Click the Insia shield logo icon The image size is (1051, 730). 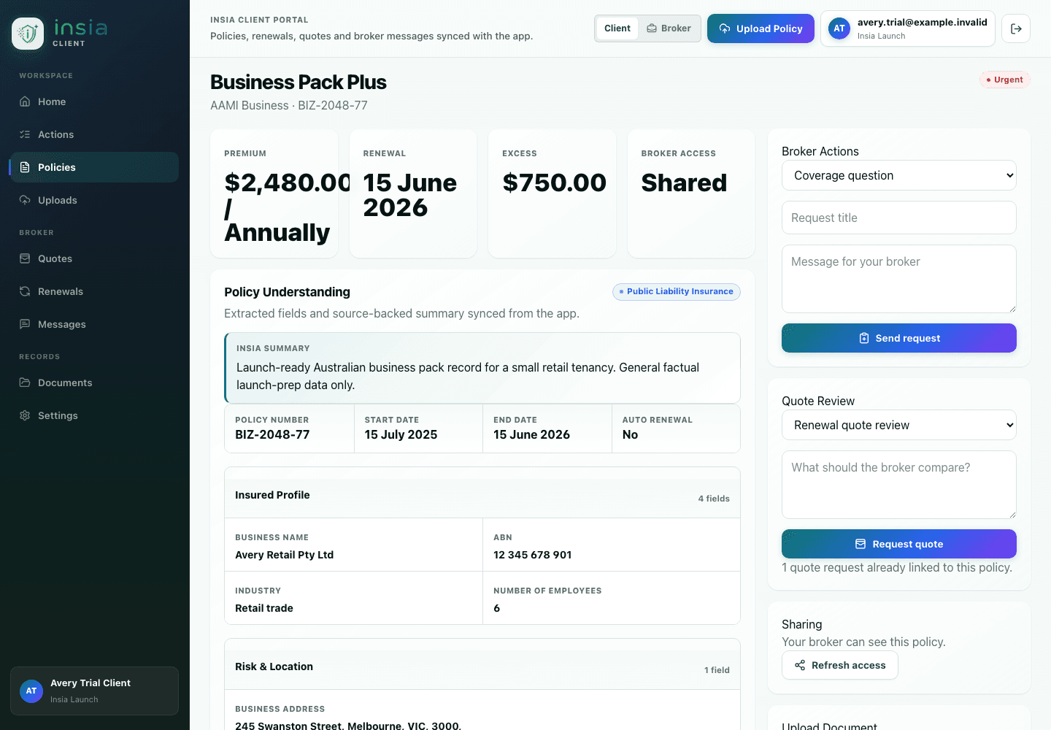(28, 34)
